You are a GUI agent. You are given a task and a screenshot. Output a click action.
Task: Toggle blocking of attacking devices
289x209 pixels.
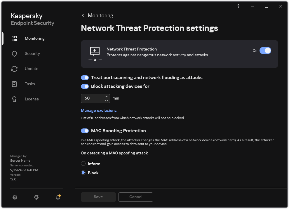pyautogui.click(x=85, y=86)
